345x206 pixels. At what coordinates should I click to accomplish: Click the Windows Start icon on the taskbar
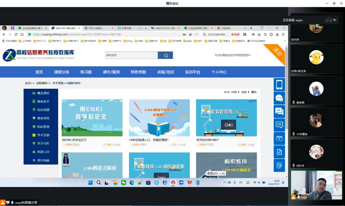click(x=91, y=182)
